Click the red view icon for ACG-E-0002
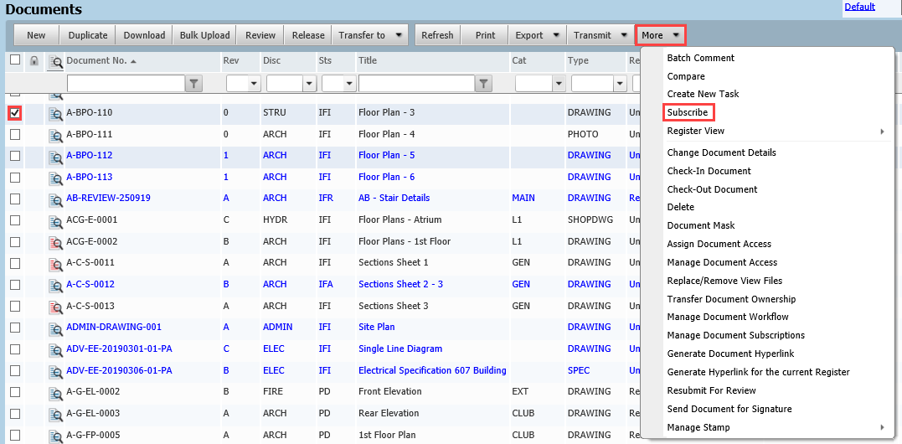Viewport: 902px width, 444px height. point(55,242)
